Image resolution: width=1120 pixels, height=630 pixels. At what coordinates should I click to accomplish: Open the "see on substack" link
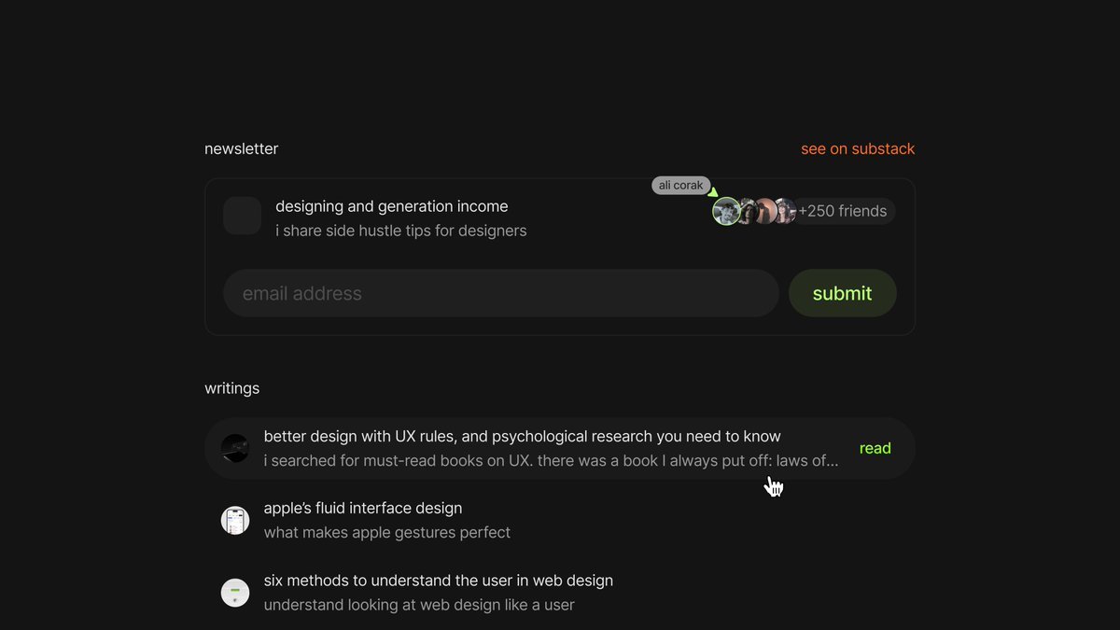click(x=858, y=148)
